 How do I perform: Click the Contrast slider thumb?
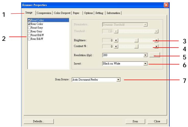click(x=136, y=46)
